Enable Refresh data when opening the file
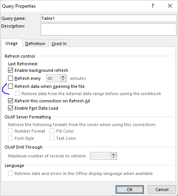178x196 pixels. 10,86
